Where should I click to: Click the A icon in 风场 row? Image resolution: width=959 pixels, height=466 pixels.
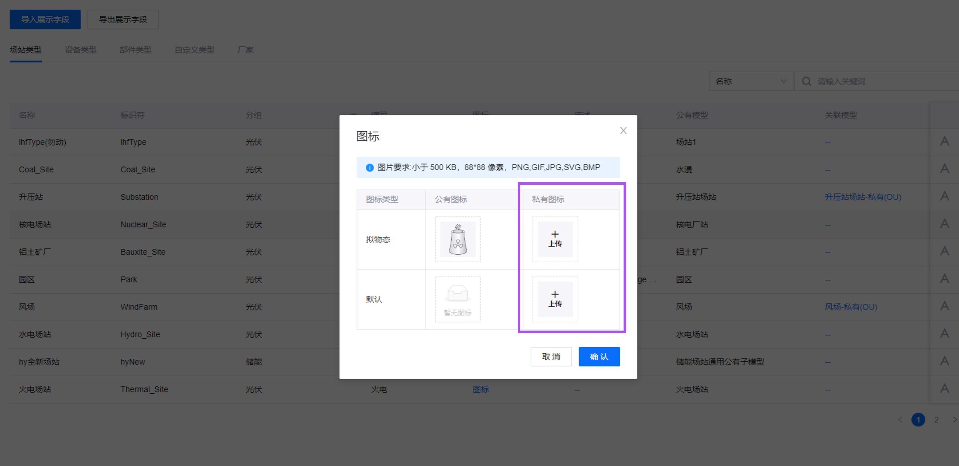(944, 306)
